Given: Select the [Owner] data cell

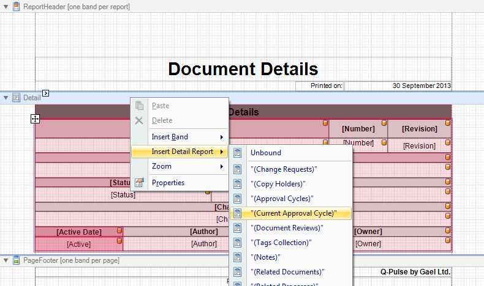Looking at the screenshot, I should [368, 244].
